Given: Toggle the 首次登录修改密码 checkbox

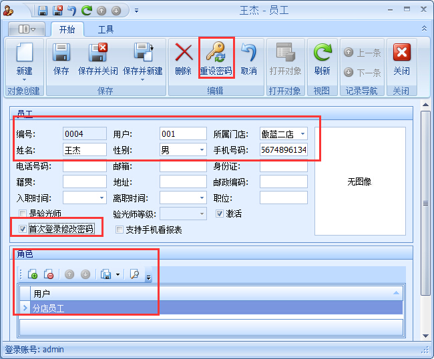Looking at the screenshot, I should point(23,229).
